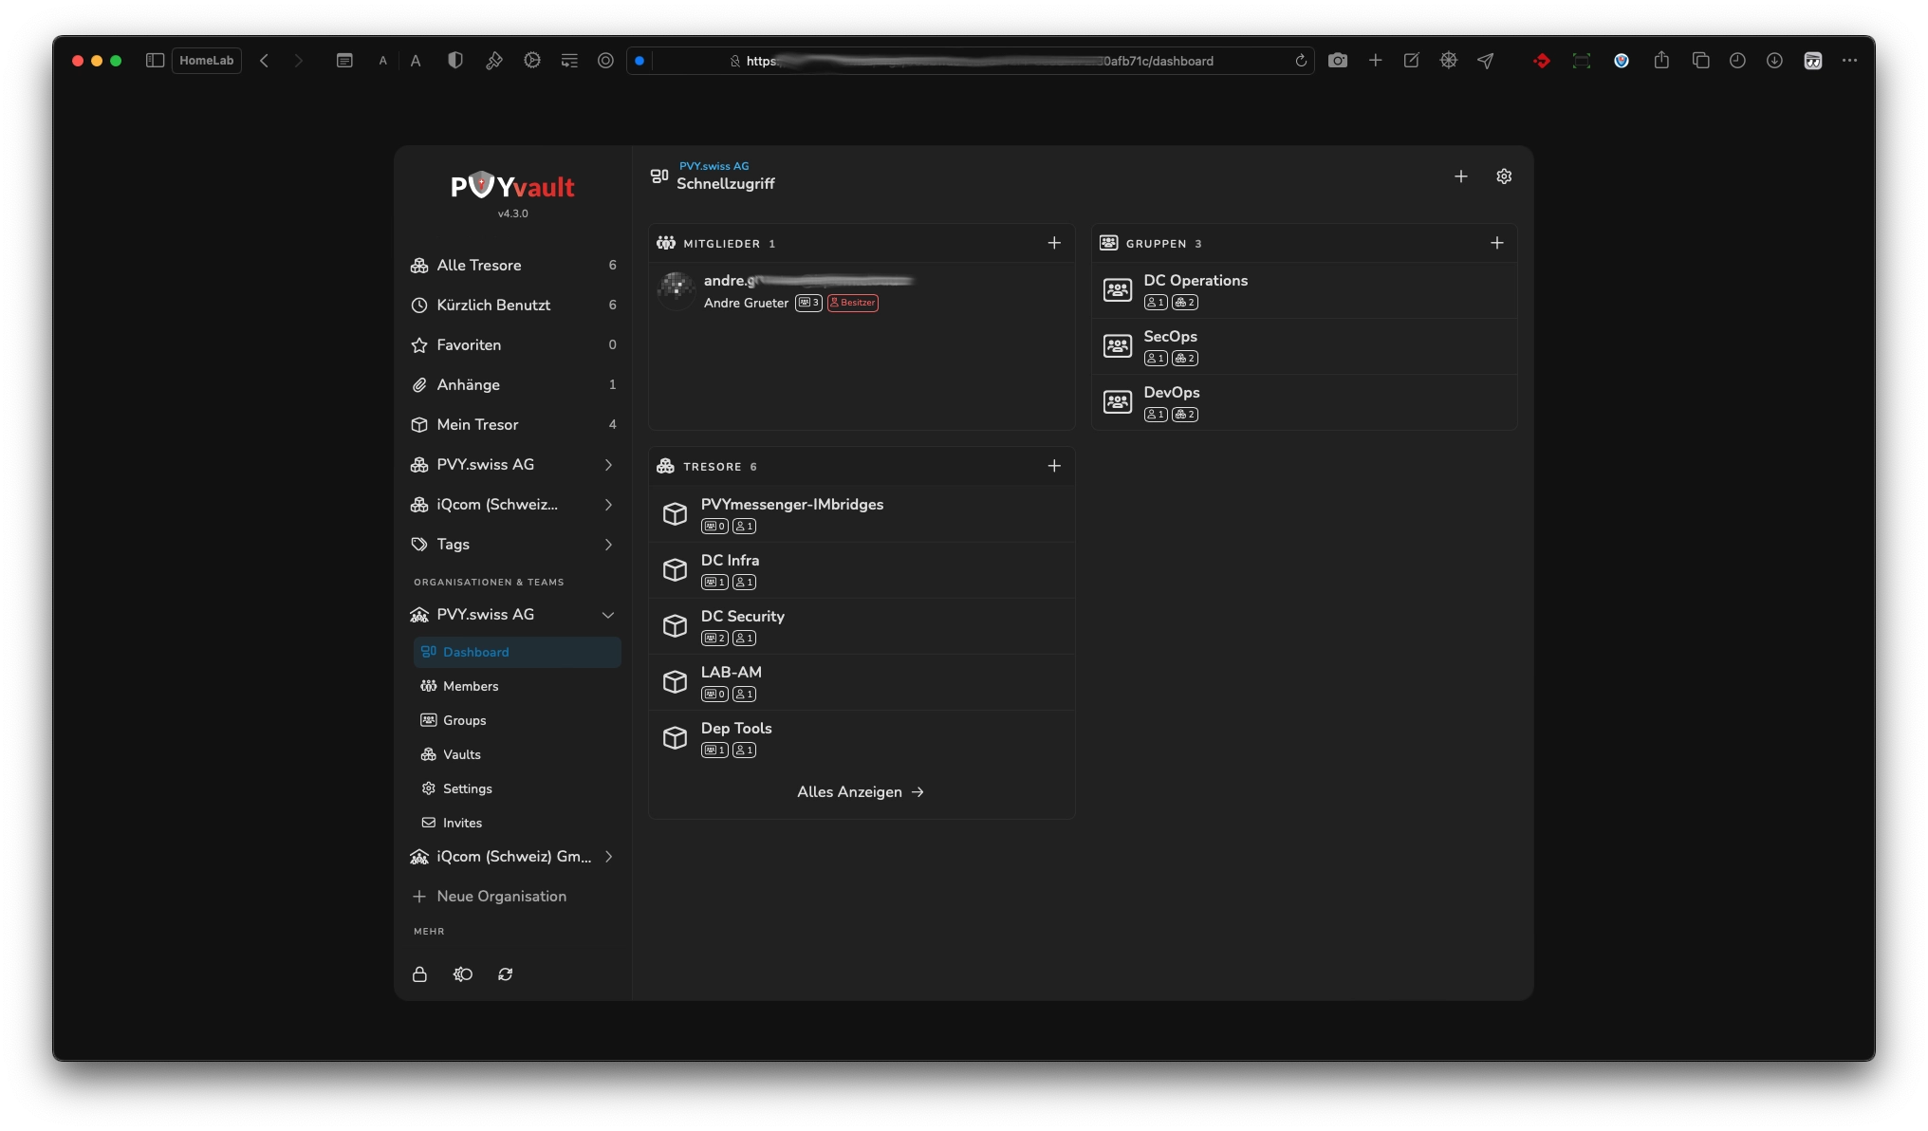Reload the page
Image resolution: width=1928 pixels, height=1131 pixels.
[x=1301, y=61]
